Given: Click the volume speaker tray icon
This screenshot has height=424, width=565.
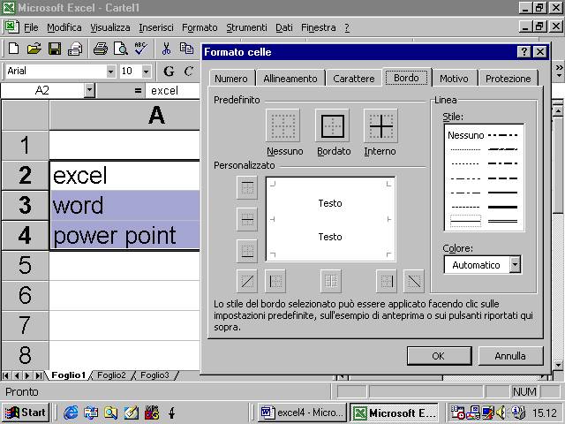Looking at the screenshot, I should click(x=501, y=413).
